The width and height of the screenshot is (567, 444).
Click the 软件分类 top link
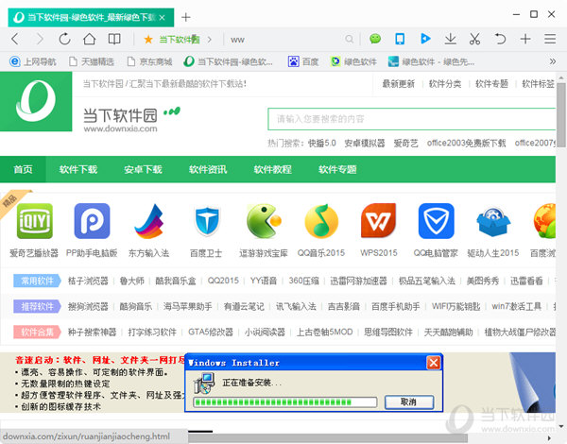pyautogui.click(x=445, y=84)
